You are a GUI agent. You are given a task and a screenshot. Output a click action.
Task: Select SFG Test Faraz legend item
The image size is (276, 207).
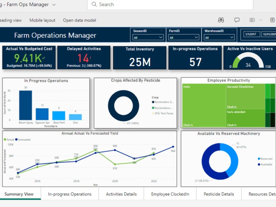tap(163, 113)
